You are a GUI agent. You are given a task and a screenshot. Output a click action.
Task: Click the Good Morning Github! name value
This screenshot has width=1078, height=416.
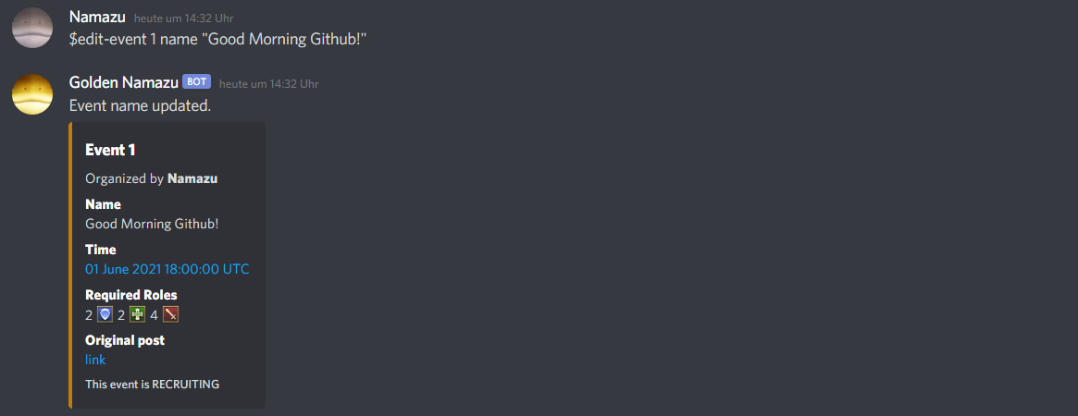tap(152, 224)
